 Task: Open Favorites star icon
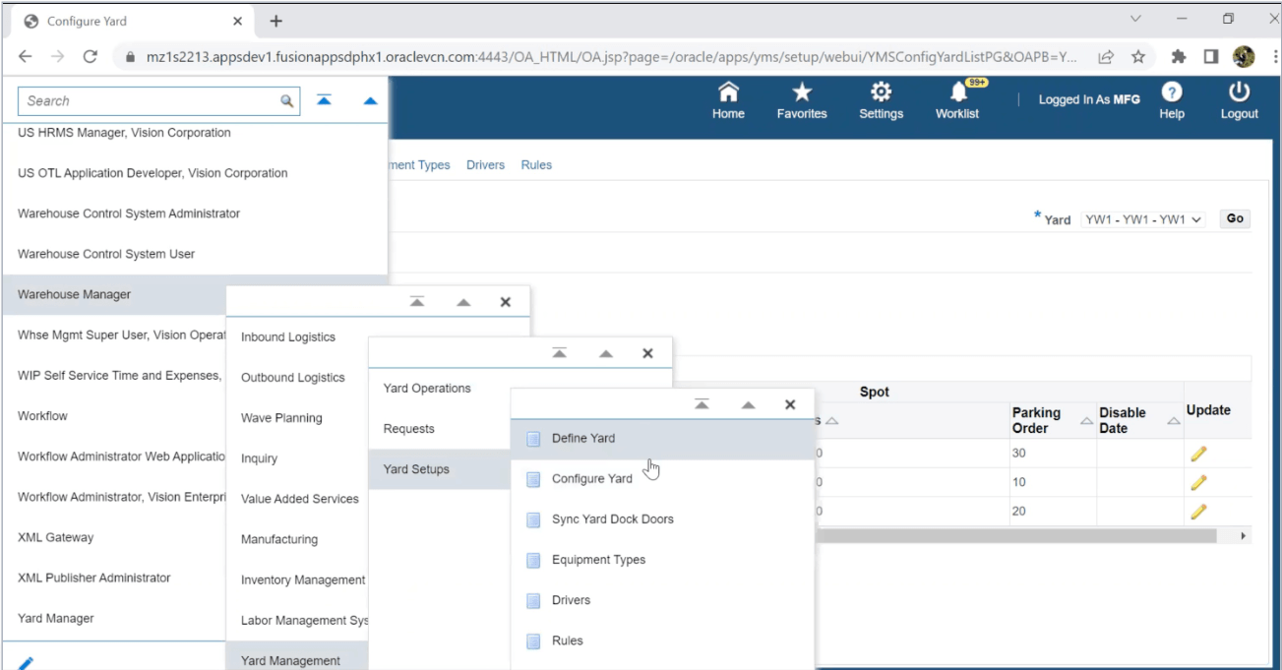(x=802, y=92)
